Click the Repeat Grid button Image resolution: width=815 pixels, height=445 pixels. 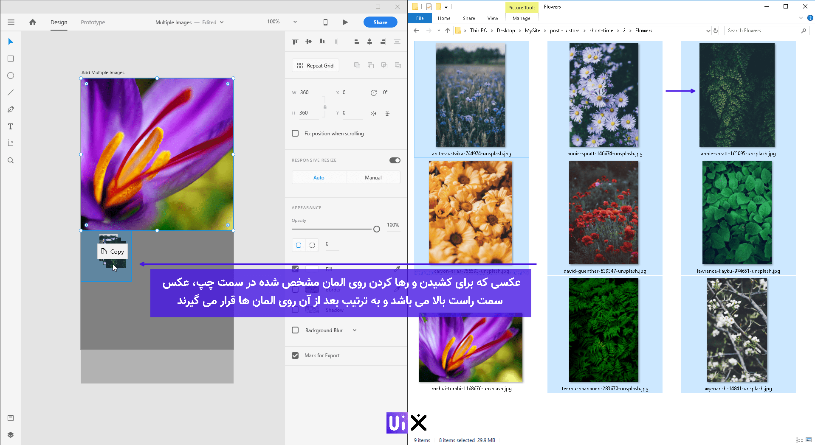tap(316, 65)
